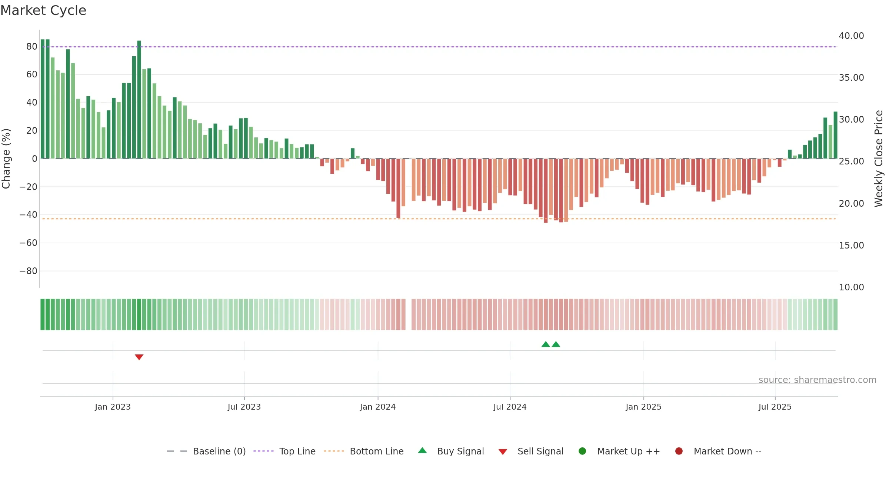Toggle the Market Up ++ legend entry
The width and height of the screenshot is (889, 500).
[x=619, y=451]
